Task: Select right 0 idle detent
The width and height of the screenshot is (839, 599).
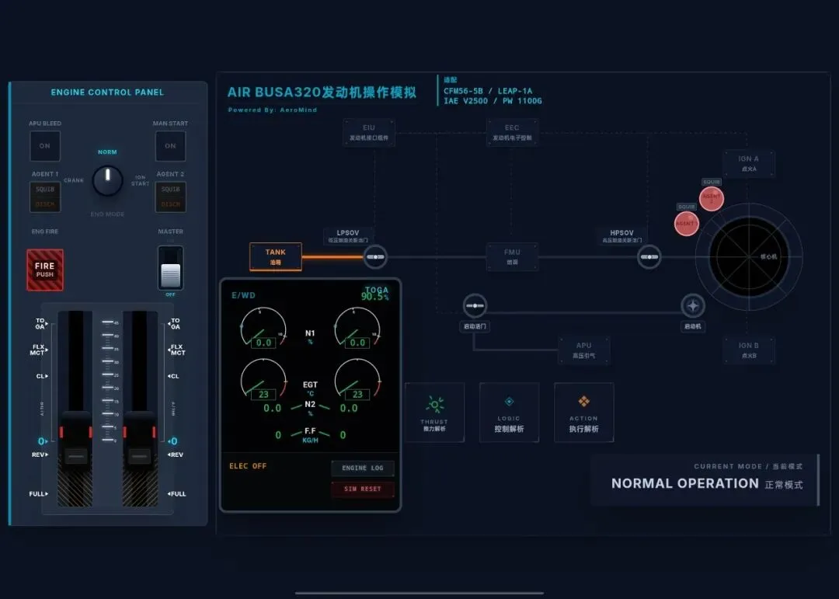Action: click(172, 441)
